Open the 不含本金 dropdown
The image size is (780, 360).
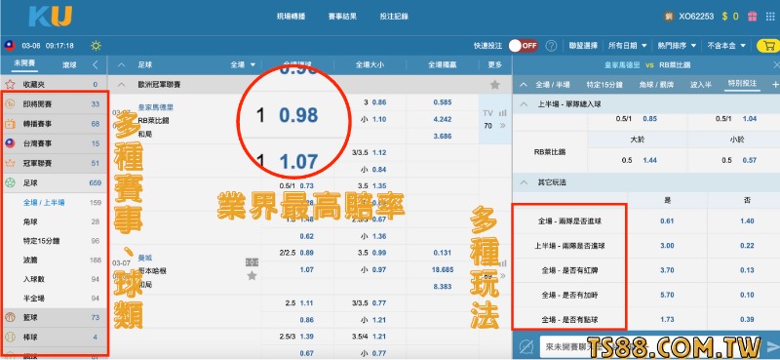726,46
